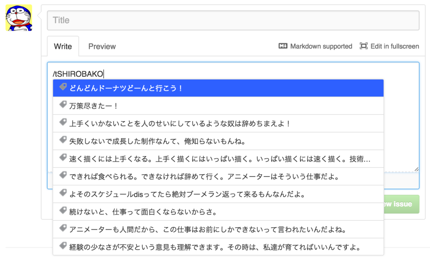Click the Doraemon avatar image

tap(18, 18)
